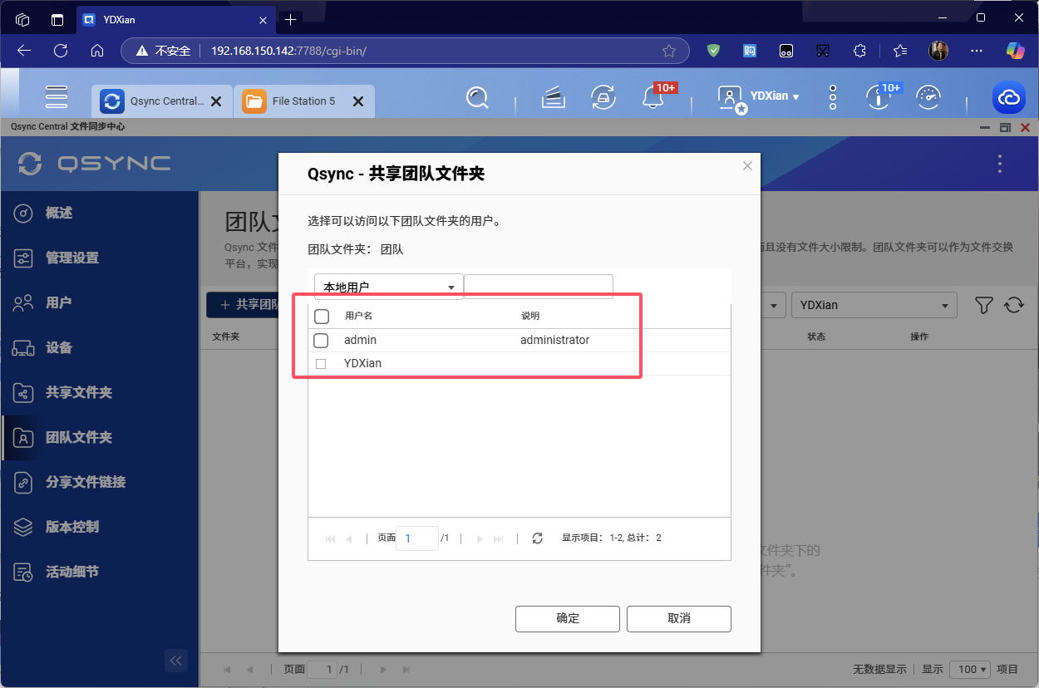
Task: Edit the dialog page number field
Action: (417, 538)
